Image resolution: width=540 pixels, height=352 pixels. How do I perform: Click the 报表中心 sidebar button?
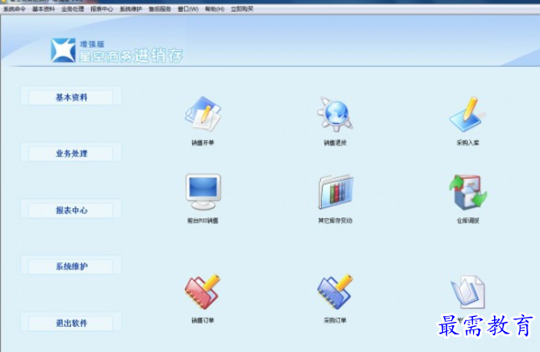(71, 210)
